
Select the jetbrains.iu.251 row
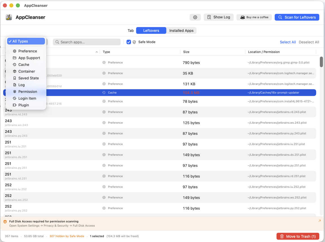point(160,144)
